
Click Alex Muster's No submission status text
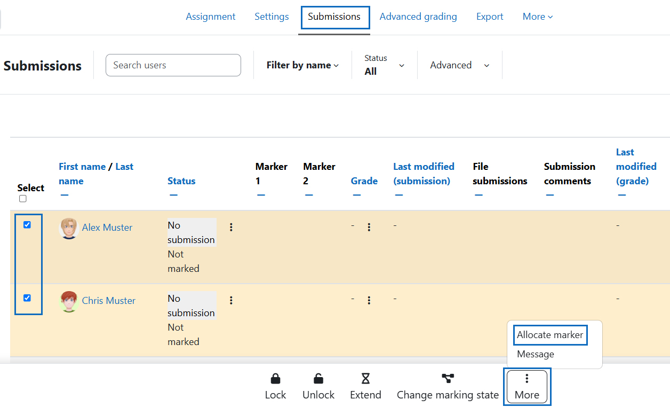[191, 232]
